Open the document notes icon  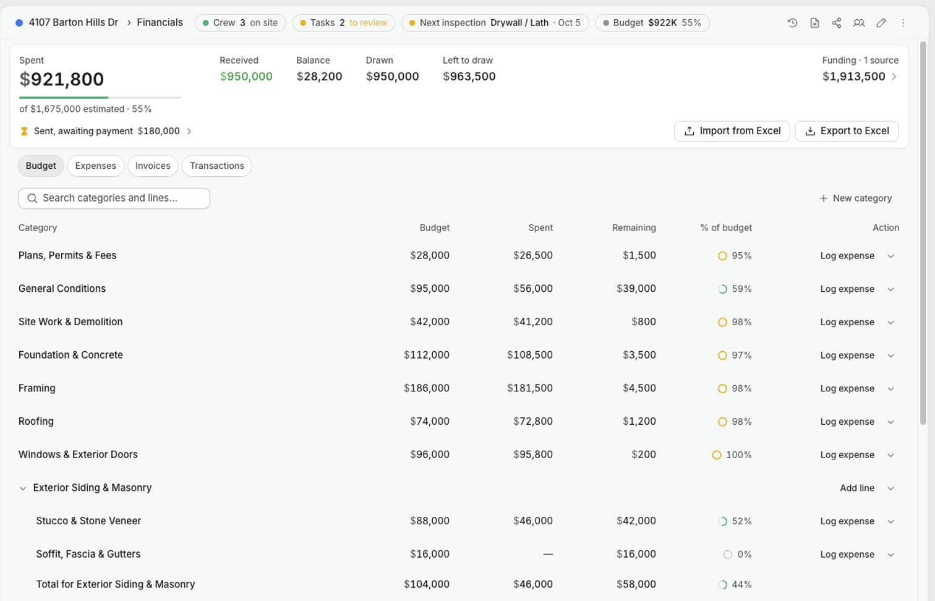(x=814, y=23)
